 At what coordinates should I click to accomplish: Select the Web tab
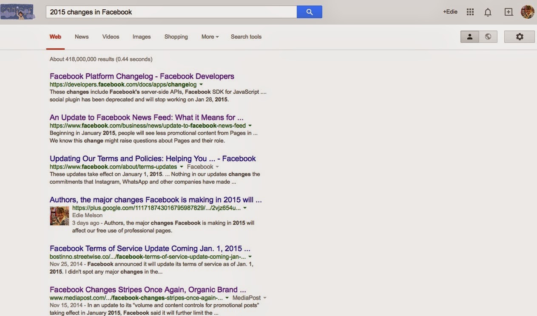(55, 37)
